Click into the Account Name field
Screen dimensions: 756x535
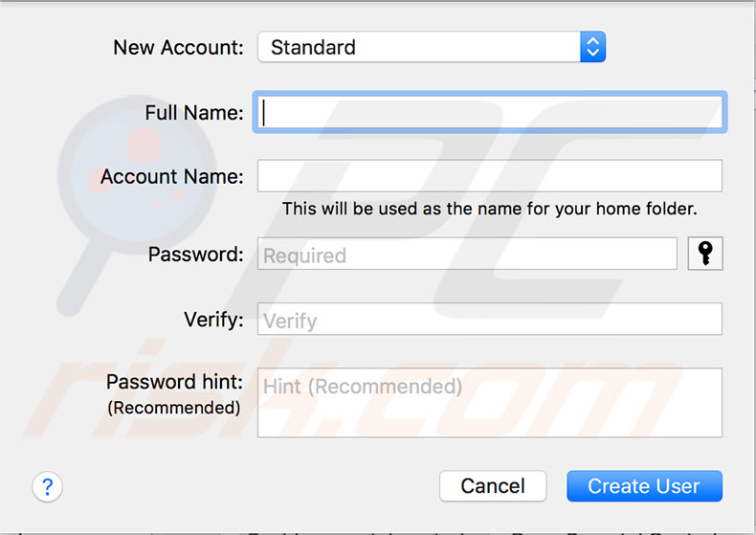[x=489, y=176]
